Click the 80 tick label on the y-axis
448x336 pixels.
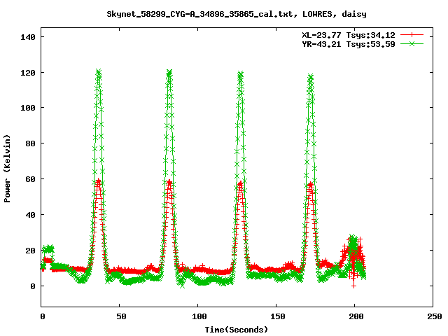[30, 143]
